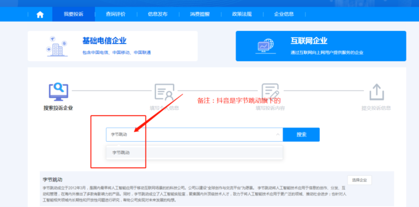Click into the company search input field

[x=194, y=135]
